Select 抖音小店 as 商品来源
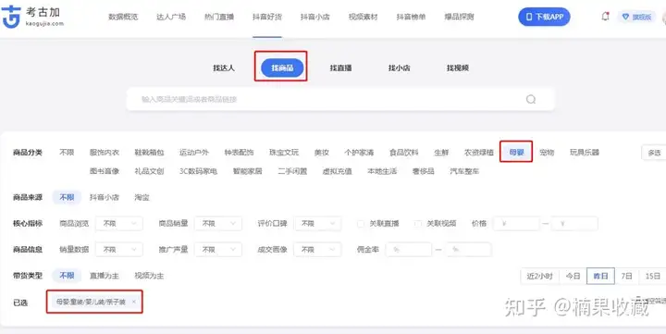 coord(105,197)
